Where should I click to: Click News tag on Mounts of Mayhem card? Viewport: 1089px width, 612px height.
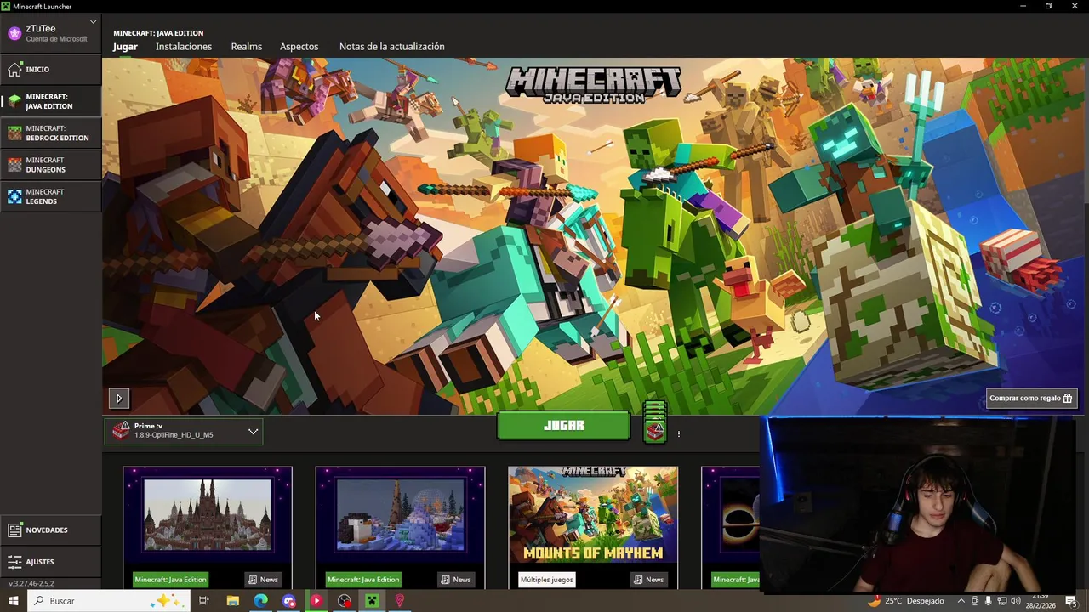pyautogui.click(x=649, y=580)
